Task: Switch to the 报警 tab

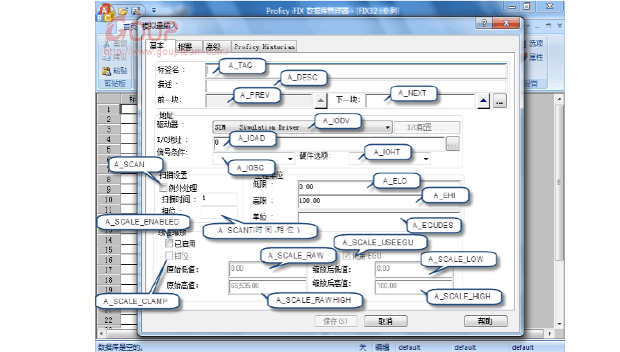Action: click(185, 46)
